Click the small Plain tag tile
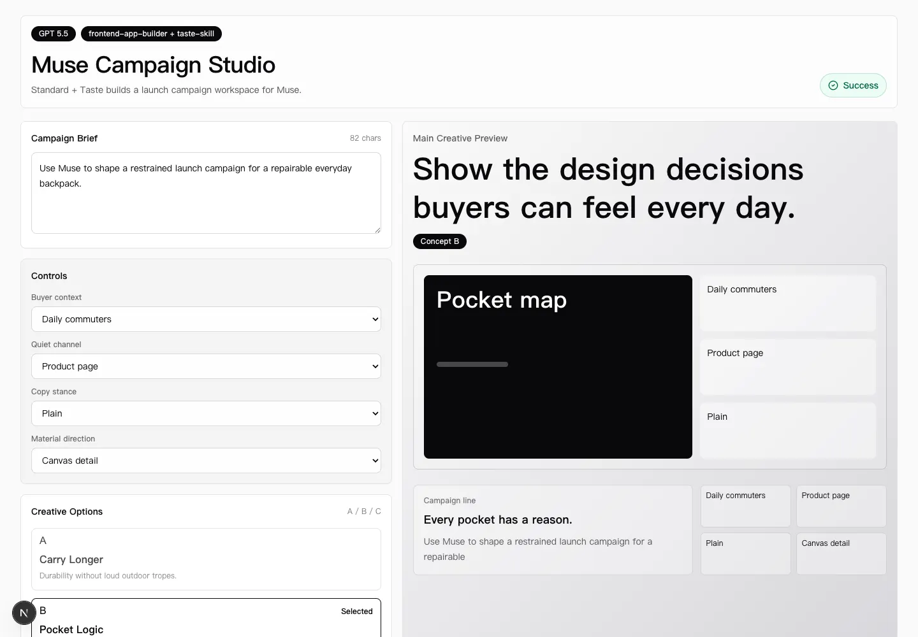Image resolution: width=918 pixels, height=637 pixels. click(x=746, y=554)
